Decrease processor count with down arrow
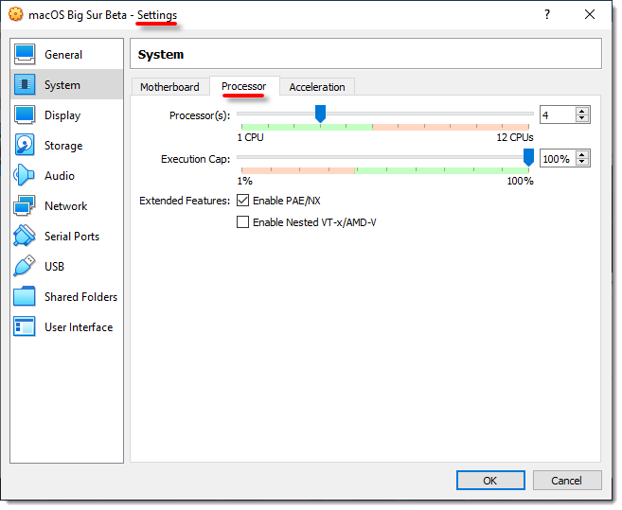The image size is (622, 510). tap(582, 118)
